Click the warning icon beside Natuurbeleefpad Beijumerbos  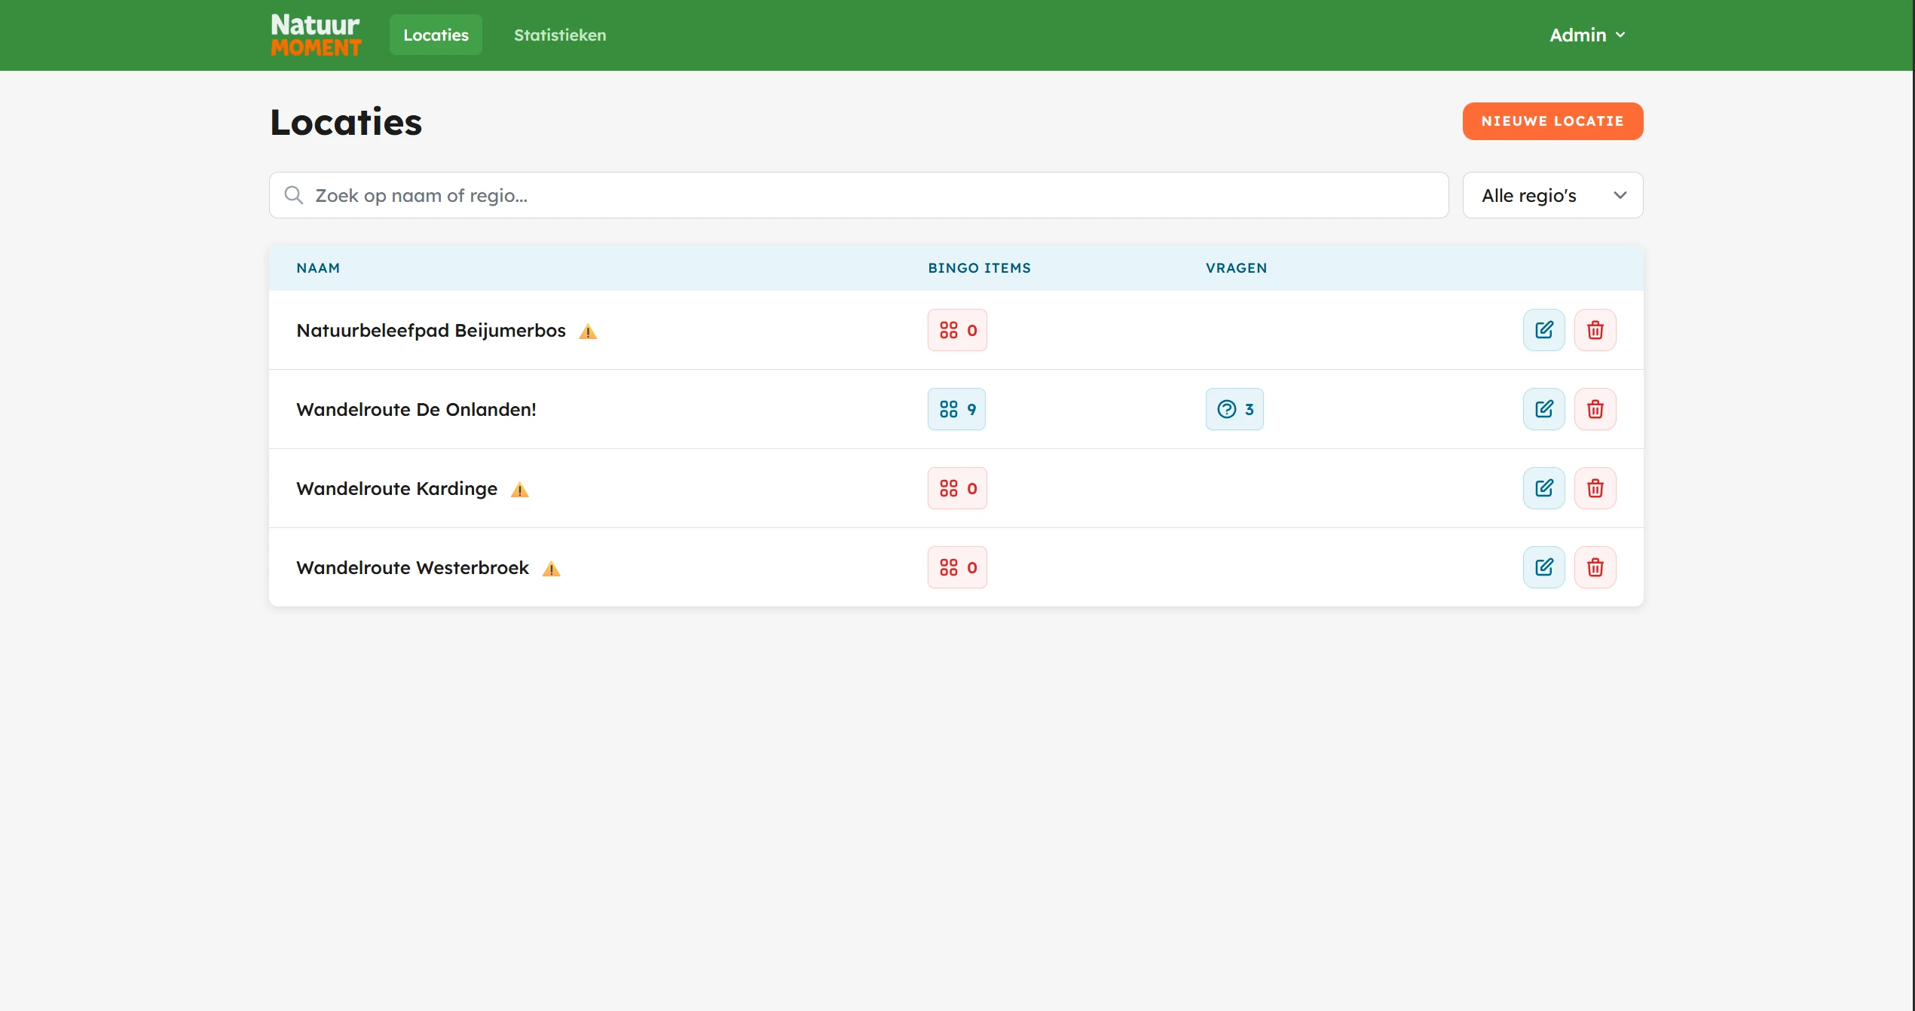(x=588, y=331)
